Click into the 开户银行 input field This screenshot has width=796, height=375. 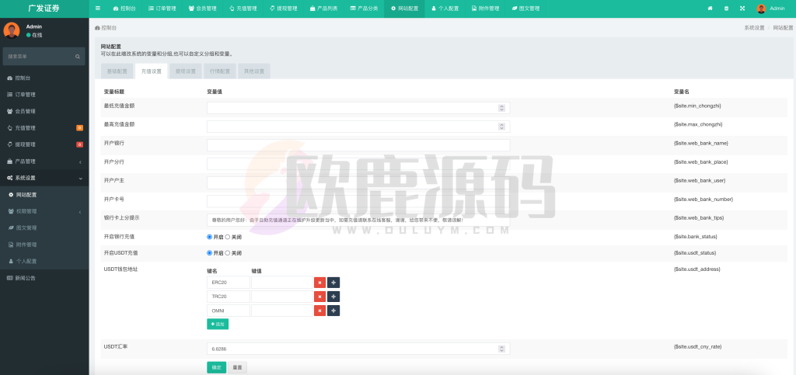pos(358,145)
